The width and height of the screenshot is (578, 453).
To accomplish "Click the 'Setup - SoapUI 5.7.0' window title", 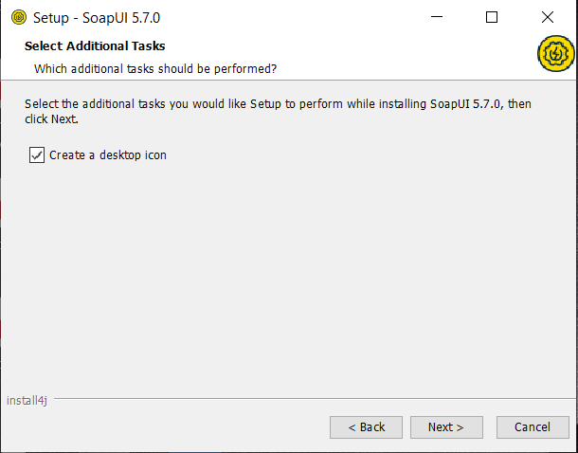I will click(97, 18).
